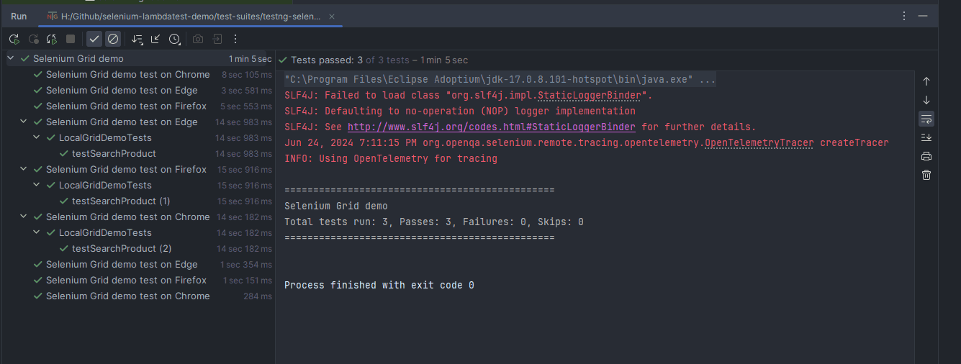The image size is (961, 364).
Task: Collapse LocalGridDemoTests node under Edge suite
Action: pos(37,138)
